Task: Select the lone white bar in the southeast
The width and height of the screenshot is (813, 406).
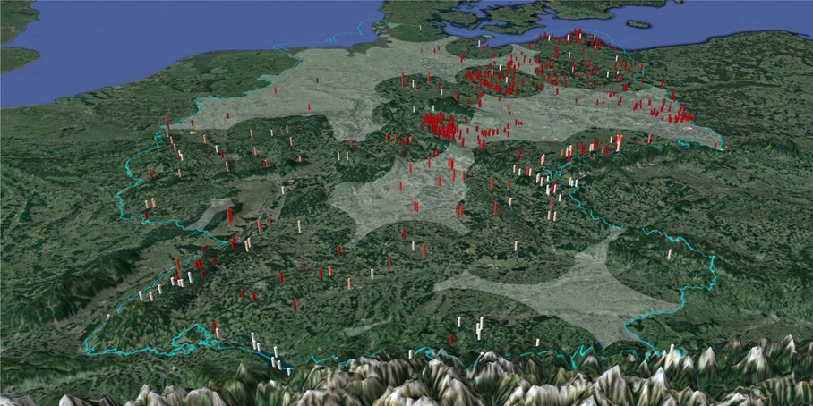Action: (x=669, y=254)
